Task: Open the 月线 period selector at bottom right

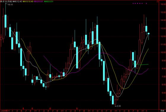Action: pyautogui.click(x=162, y=111)
